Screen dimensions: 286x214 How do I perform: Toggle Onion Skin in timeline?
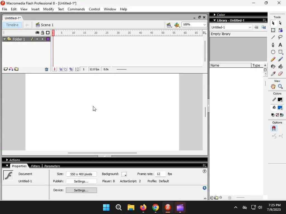[x=61, y=69]
